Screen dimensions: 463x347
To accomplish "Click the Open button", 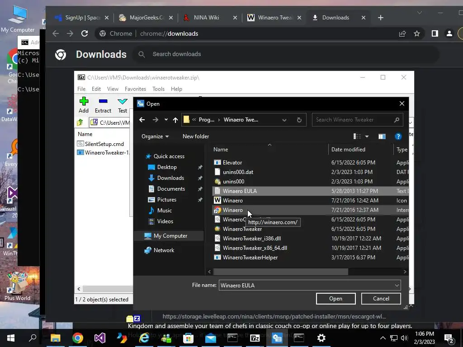I will (336, 299).
